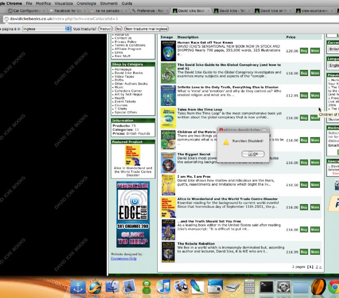
Task: Open ...and the Truth Should Set You Free title
Action: (x=209, y=221)
